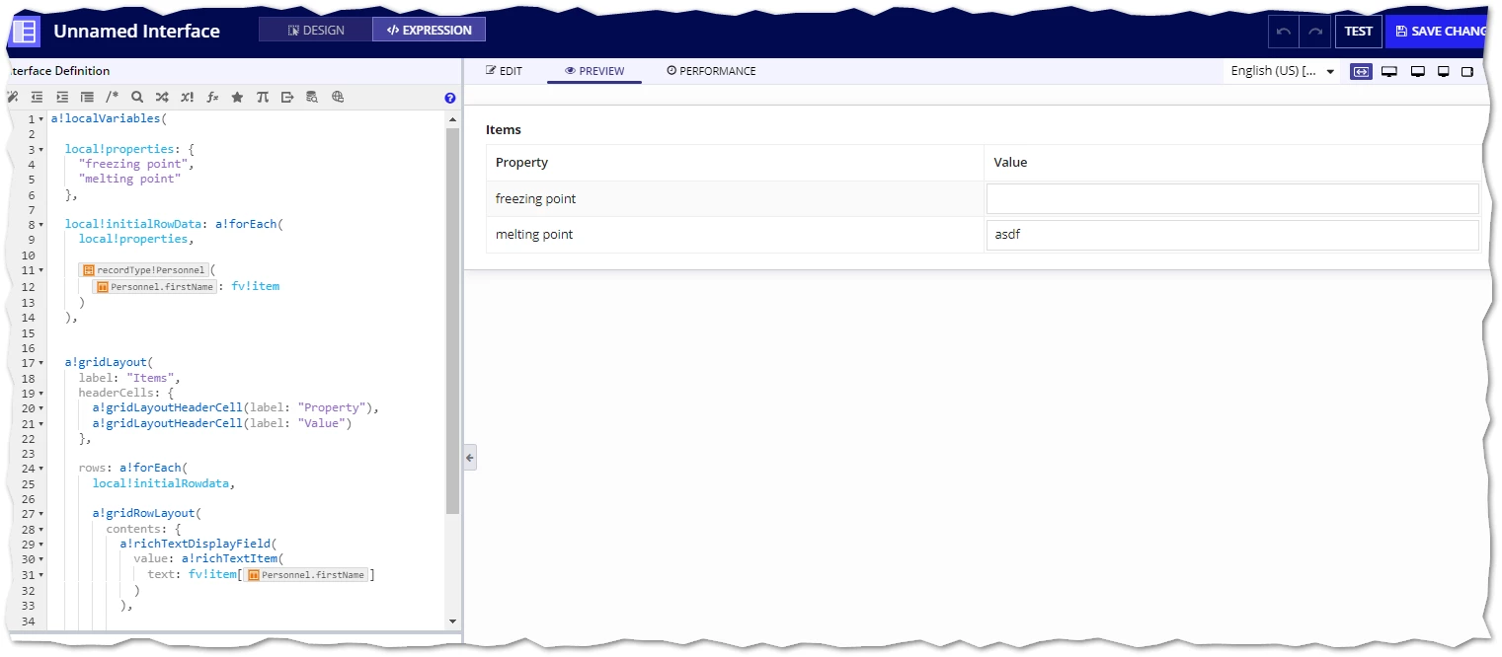
Task: Click the redo arrow button
Action: point(1315,32)
